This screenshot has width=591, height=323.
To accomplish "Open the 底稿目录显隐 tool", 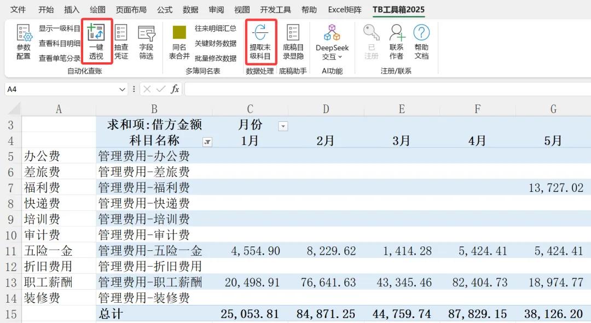I will (x=293, y=42).
